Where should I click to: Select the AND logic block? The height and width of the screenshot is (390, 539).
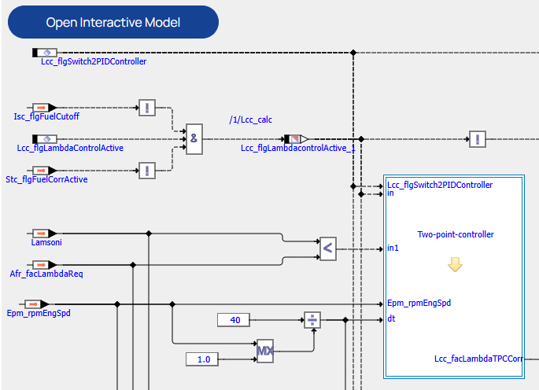194,139
